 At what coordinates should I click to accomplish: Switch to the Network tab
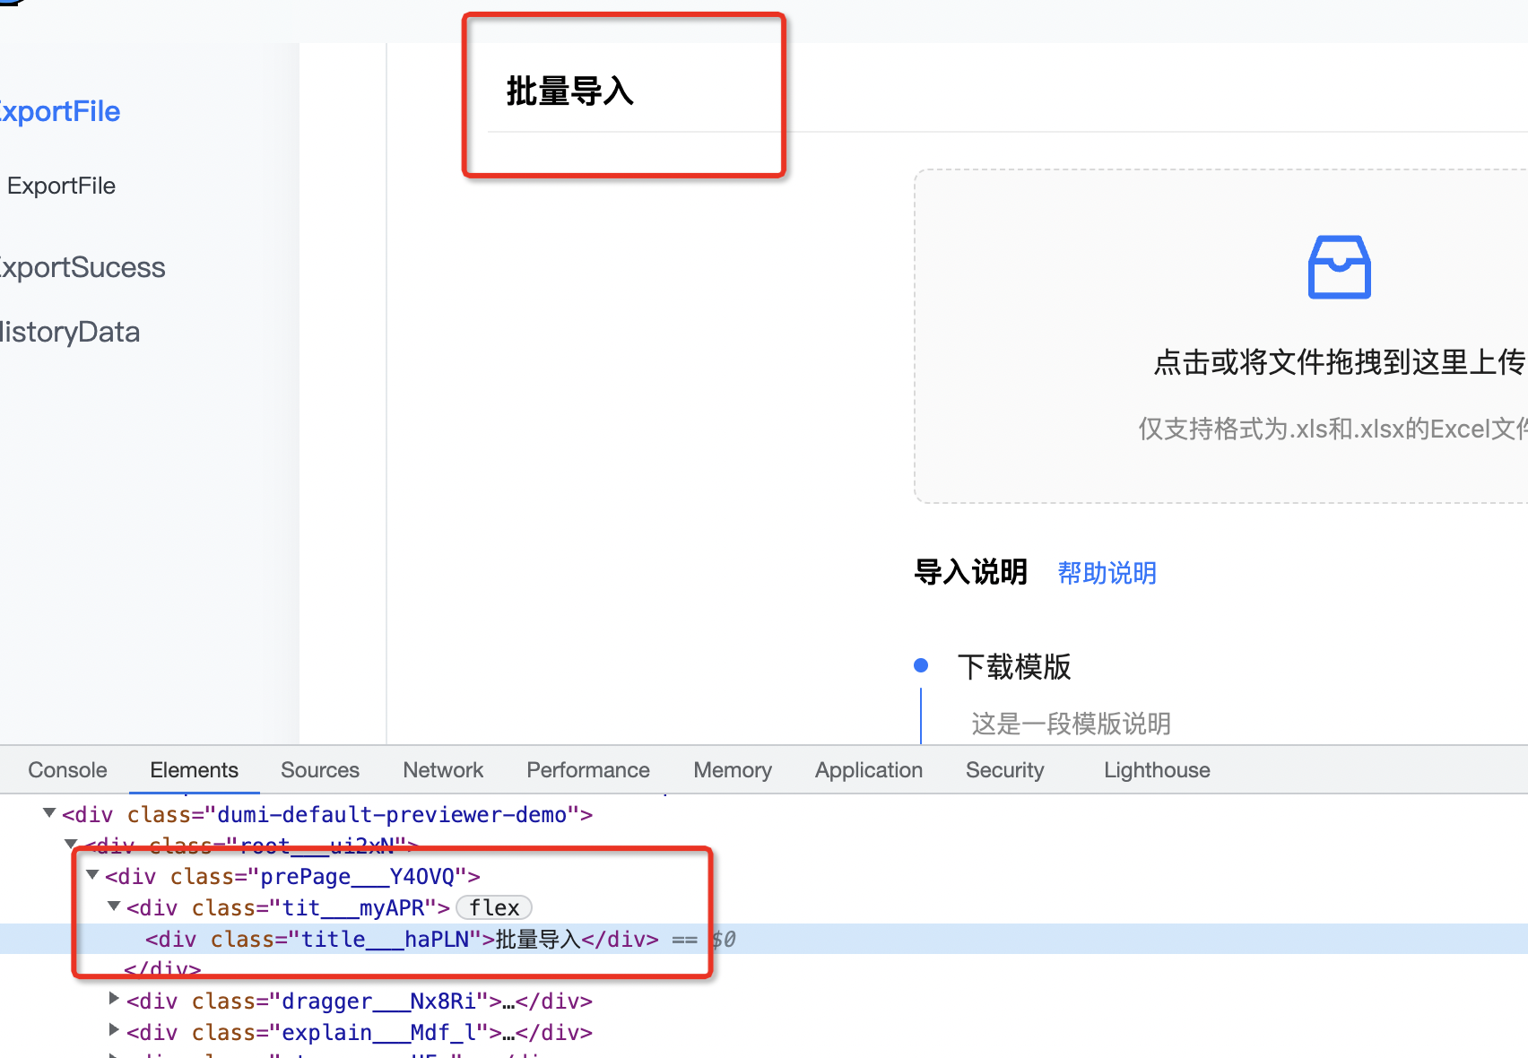click(x=443, y=769)
